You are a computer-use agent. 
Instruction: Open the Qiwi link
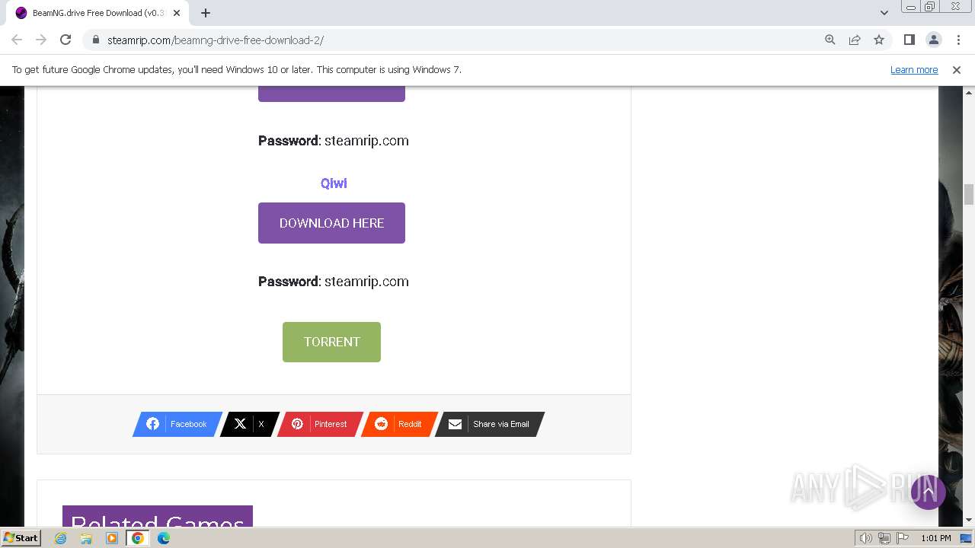[334, 183]
